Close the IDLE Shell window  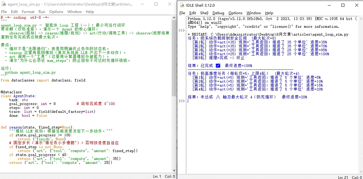(x=356, y=5)
